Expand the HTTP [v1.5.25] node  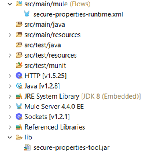(x=10, y=76)
